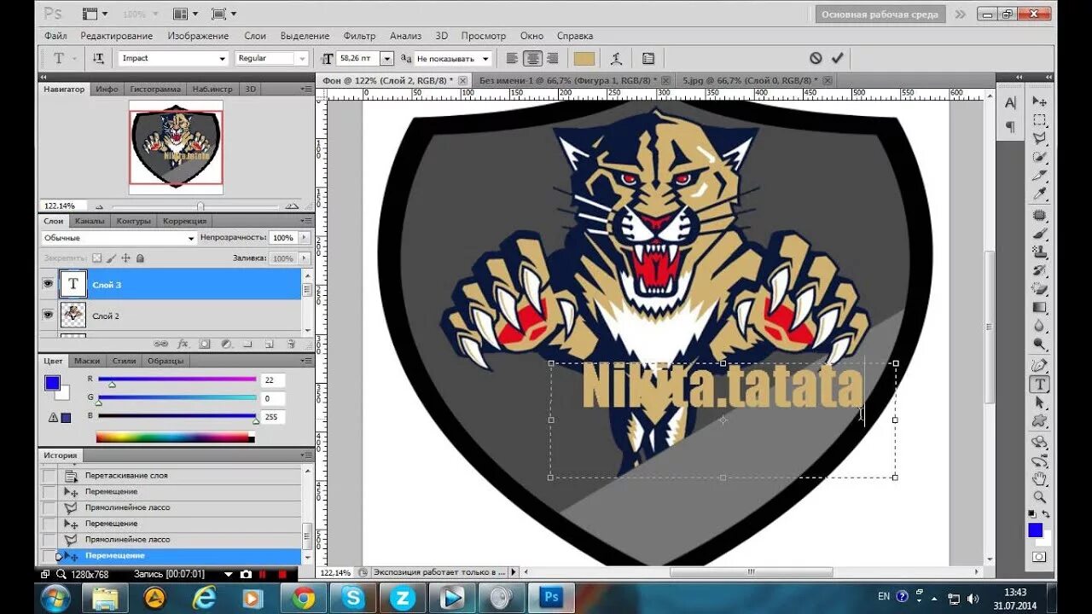This screenshot has width=1092, height=614.
Task: Select the Gradient tool
Action: [x=1040, y=307]
